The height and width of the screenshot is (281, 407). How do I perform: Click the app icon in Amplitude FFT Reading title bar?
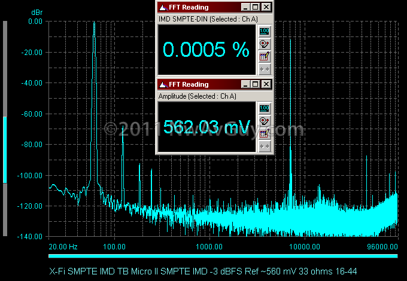pos(163,84)
